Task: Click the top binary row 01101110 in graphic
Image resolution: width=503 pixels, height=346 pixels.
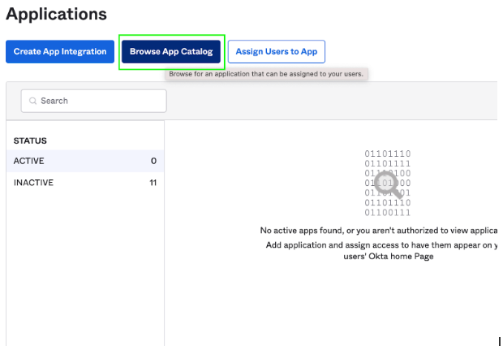Action: coord(388,154)
